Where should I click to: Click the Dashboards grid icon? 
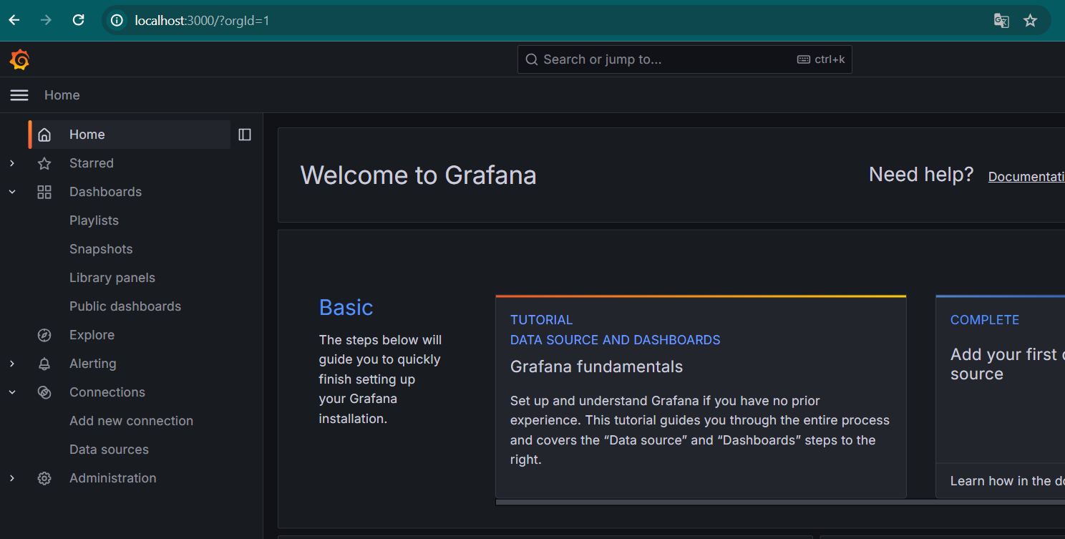(x=44, y=192)
